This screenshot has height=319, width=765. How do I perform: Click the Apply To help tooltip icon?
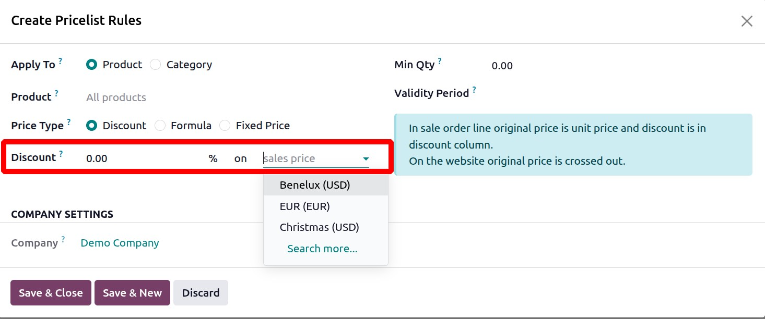pos(61,62)
